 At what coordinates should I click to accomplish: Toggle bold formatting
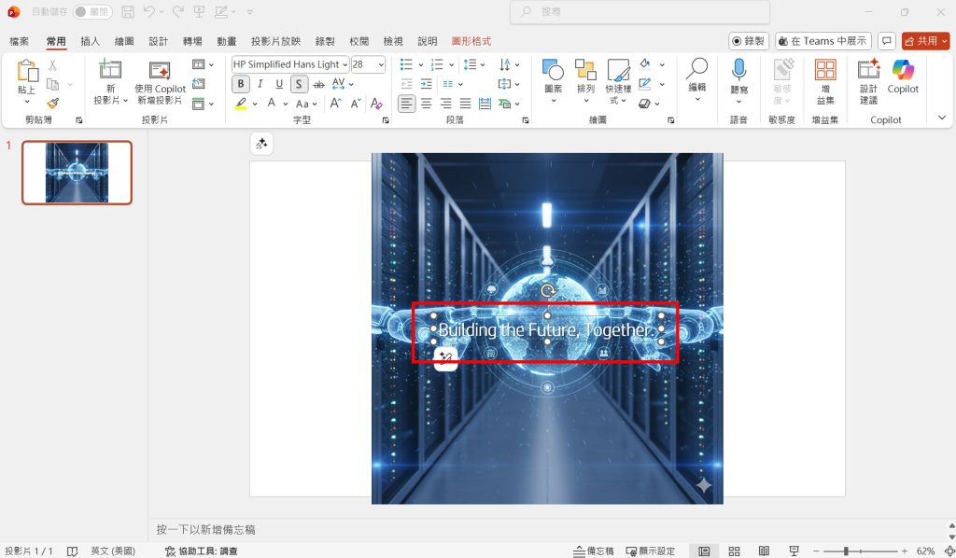click(x=241, y=84)
